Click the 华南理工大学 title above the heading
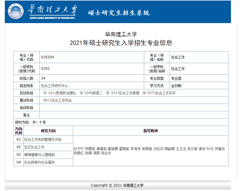The width and height of the screenshot is (240, 191). click(x=121, y=34)
